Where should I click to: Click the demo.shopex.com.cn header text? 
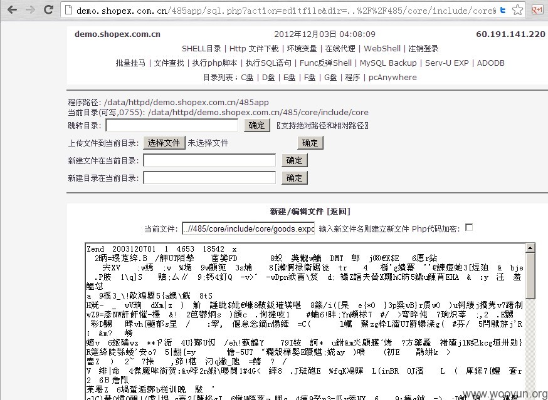(117, 34)
